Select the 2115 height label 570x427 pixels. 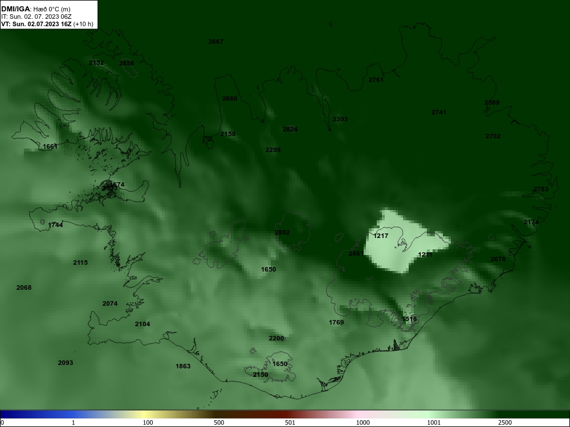(80, 262)
